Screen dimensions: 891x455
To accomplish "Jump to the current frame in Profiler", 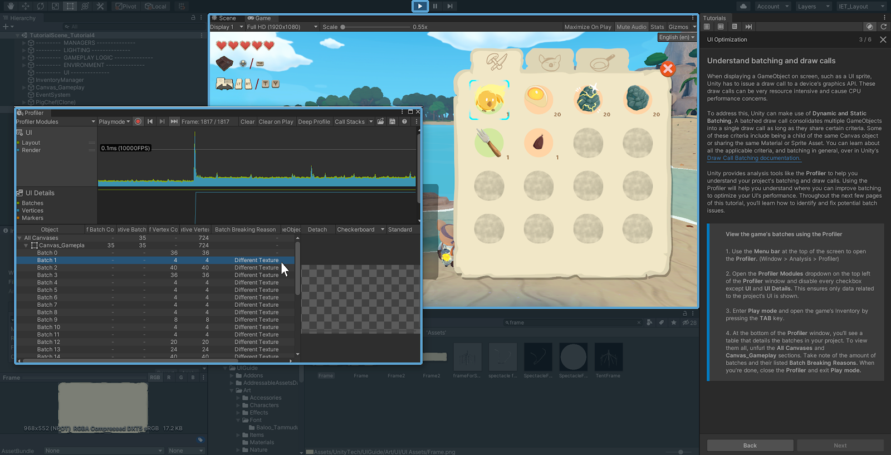I will [174, 121].
